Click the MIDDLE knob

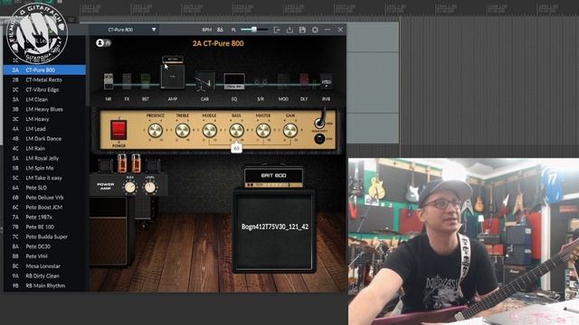pos(209,130)
